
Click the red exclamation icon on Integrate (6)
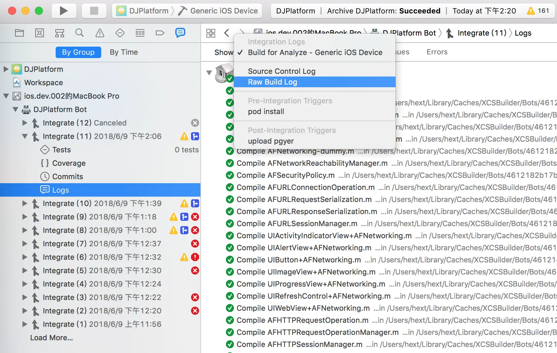[195, 257]
